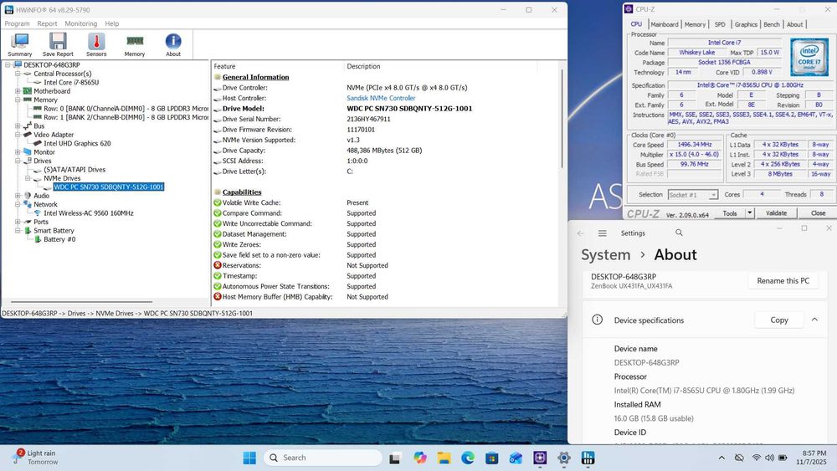The height and width of the screenshot is (471, 837).
Task: Open the Report menu
Action: point(47,23)
